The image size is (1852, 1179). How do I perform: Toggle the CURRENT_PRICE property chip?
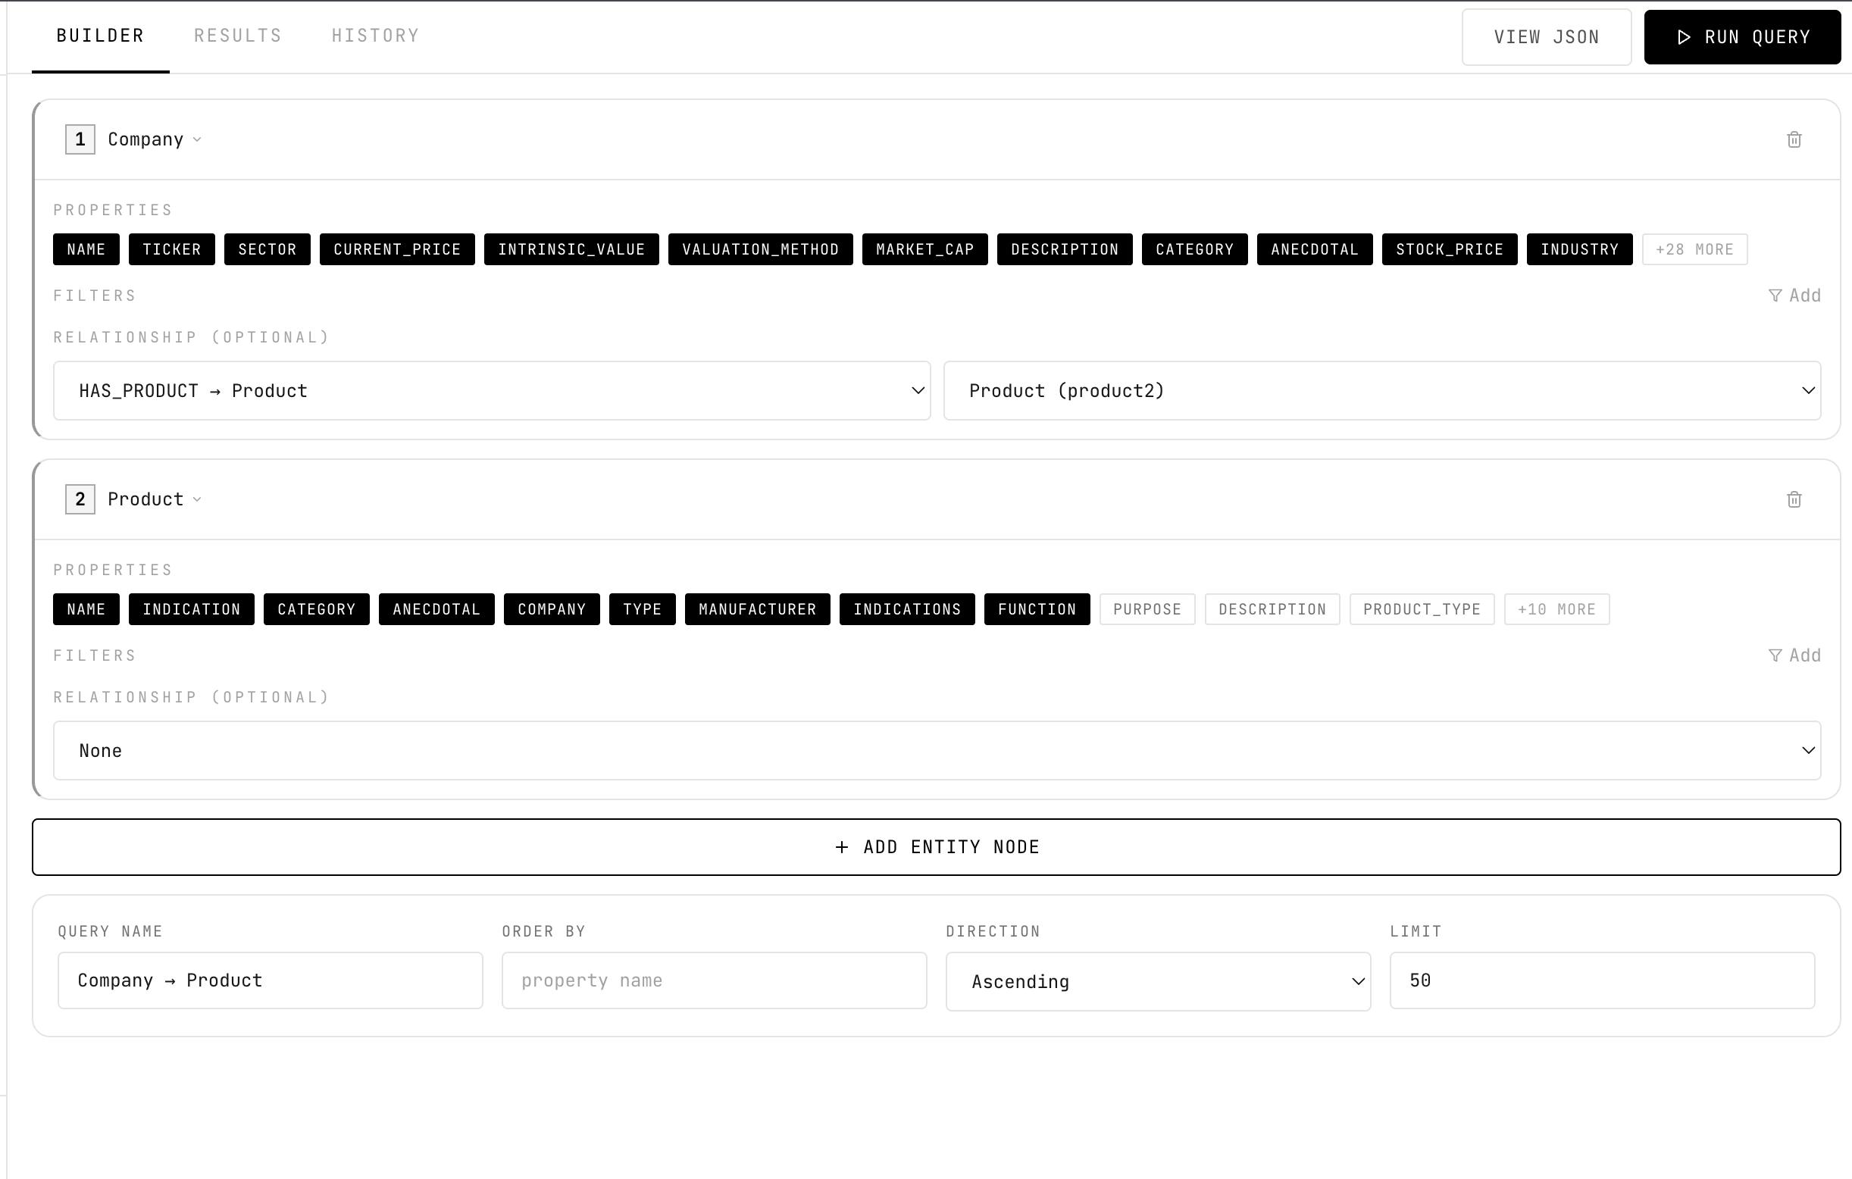click(397, 249)
